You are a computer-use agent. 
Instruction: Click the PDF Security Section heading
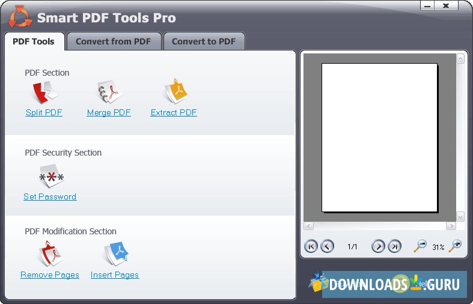pyautogui.click(x=63, y=153)
